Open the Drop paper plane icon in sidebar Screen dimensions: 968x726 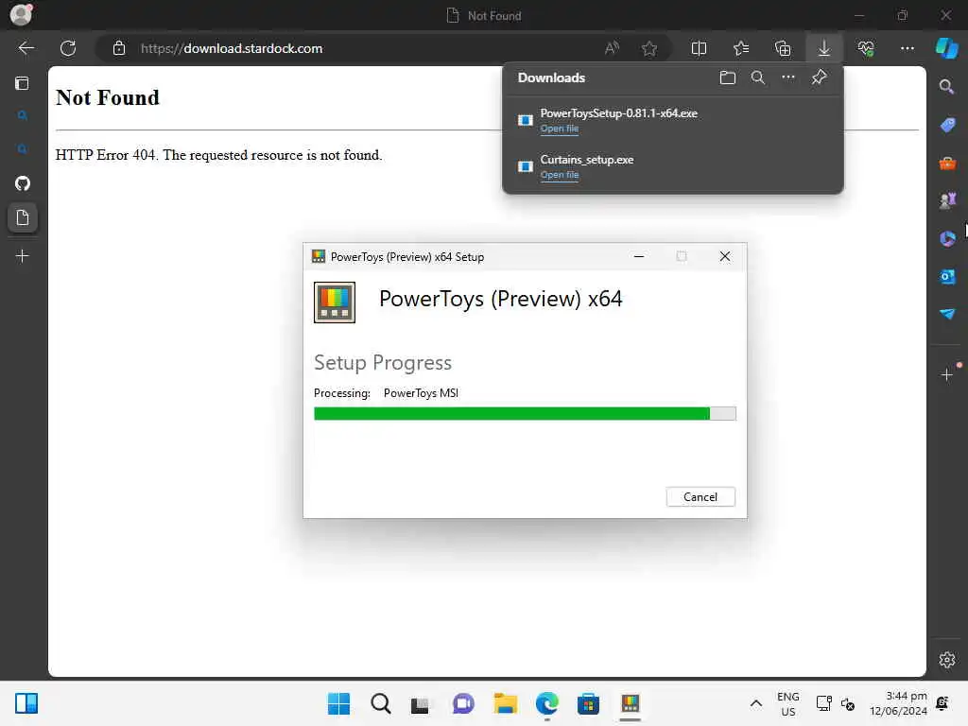(x=947, y=314)
